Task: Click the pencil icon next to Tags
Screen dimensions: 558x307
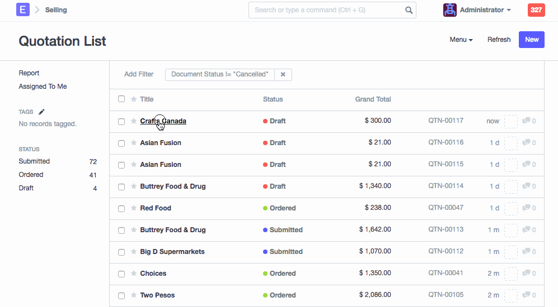Action: (x=41, y=112)
